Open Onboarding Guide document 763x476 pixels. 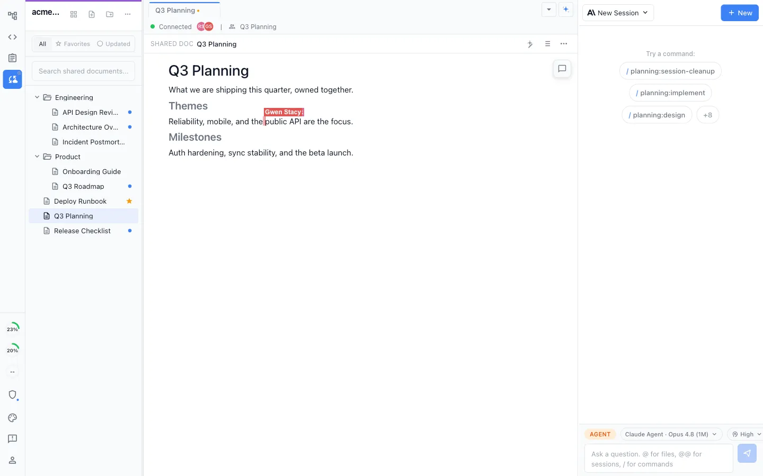[x=84, y=171]
